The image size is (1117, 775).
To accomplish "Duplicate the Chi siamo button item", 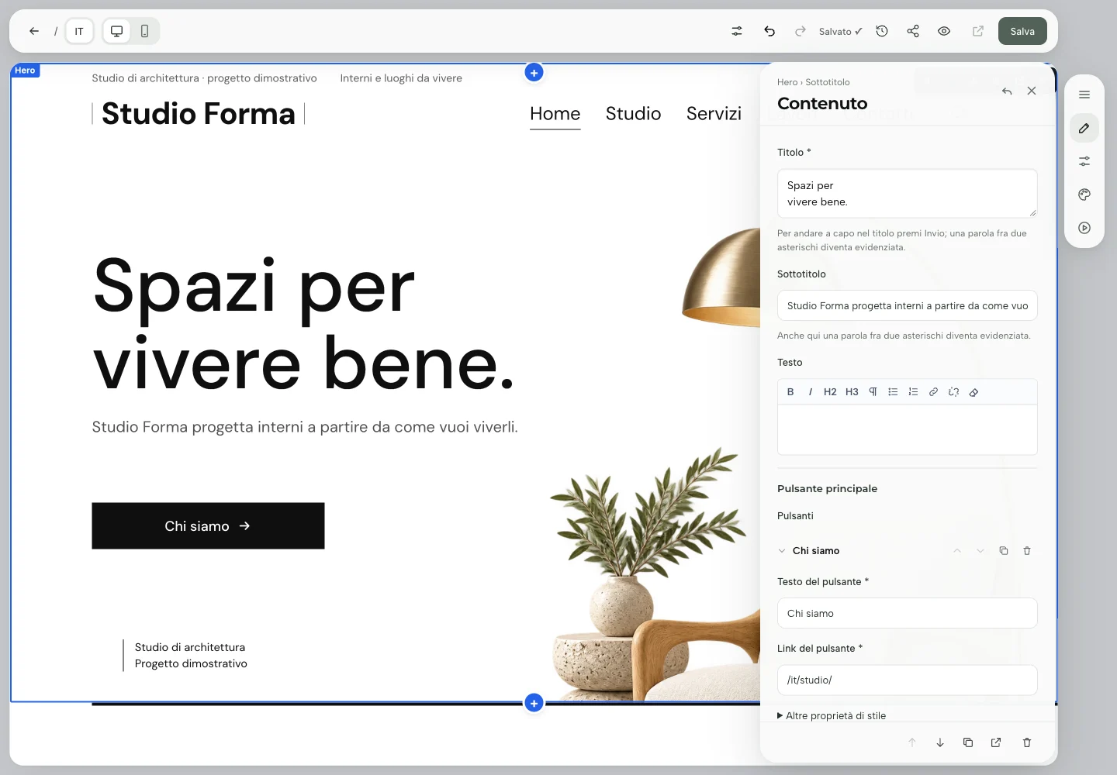I will [x=1004, y=551].
